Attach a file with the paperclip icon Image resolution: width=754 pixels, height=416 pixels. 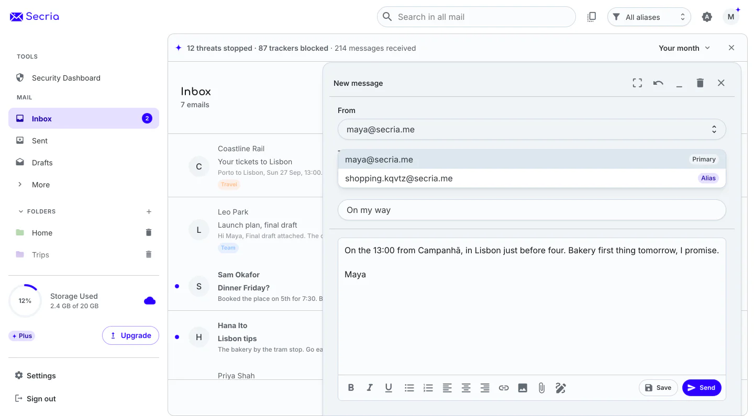[541, 388]
